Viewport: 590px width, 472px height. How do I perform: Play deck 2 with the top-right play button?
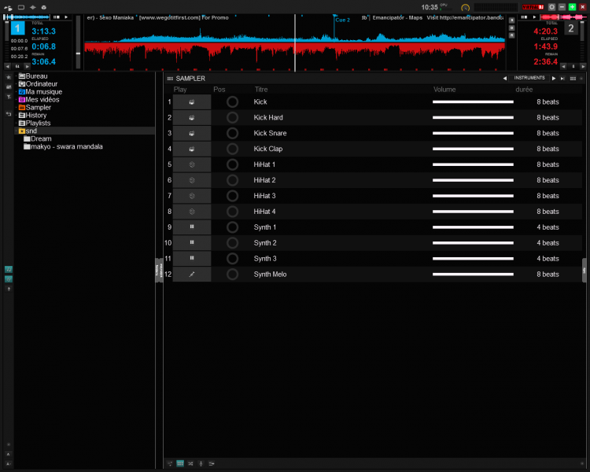click(x=534, y=17)
